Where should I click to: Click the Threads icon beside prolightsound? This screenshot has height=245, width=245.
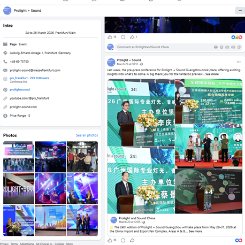pos(5,90)
